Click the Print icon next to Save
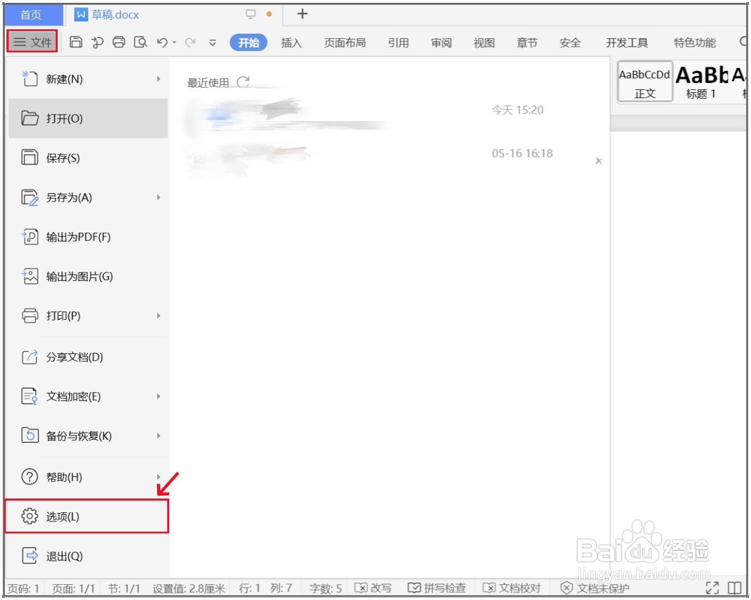This screenshot has width=751, height=600. (119, 41)
